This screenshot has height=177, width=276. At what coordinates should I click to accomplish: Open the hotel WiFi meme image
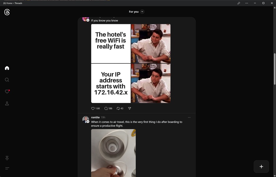tap(131, 63)
